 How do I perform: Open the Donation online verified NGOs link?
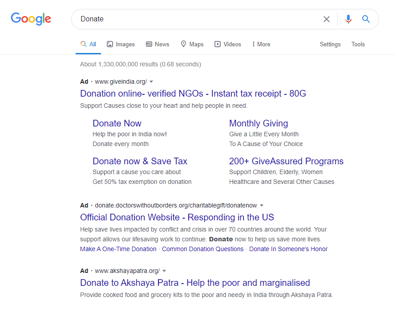click(x=193, y=94)
